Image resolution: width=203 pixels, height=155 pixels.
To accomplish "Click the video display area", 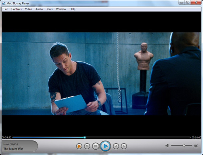I will click(x=102, y=74).
